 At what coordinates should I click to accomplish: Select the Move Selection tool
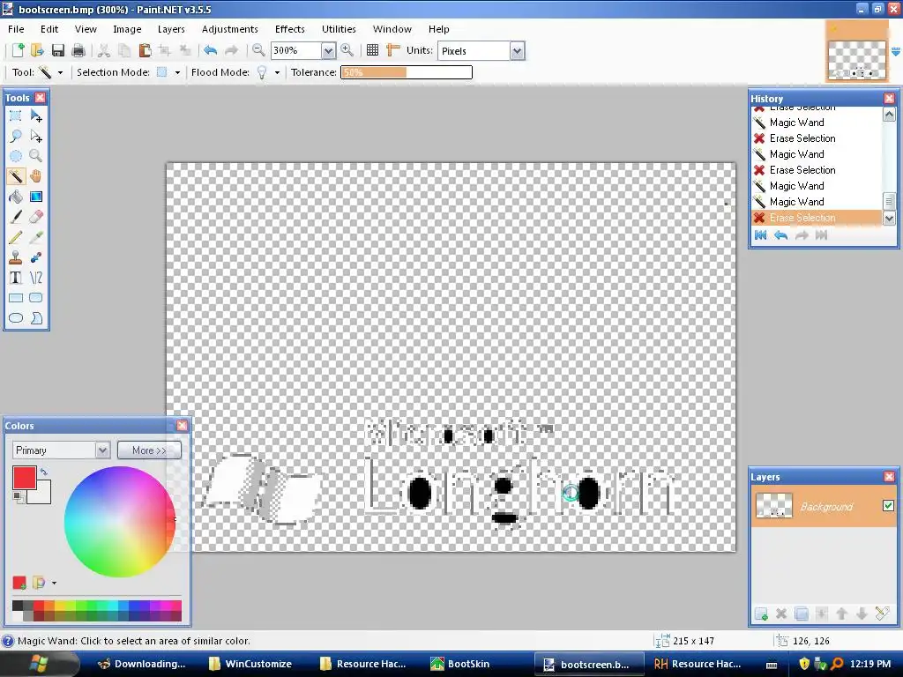[x=35, y=136]
